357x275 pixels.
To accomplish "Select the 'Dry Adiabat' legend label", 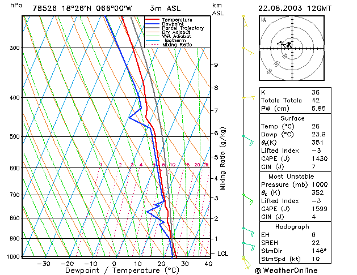I will pyautogui.click(x=176, y=32).
